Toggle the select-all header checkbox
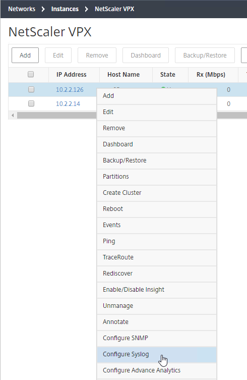Viewport: 247px width, 380px height. click(x=31, y=74)
